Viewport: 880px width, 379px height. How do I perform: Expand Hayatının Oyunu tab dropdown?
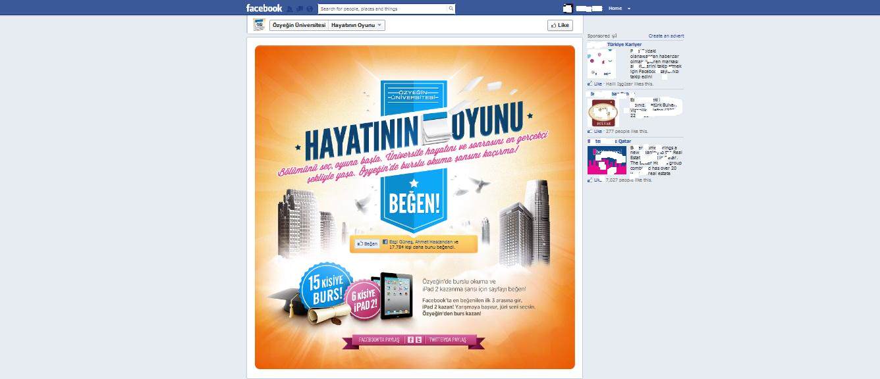pos(380,25)
